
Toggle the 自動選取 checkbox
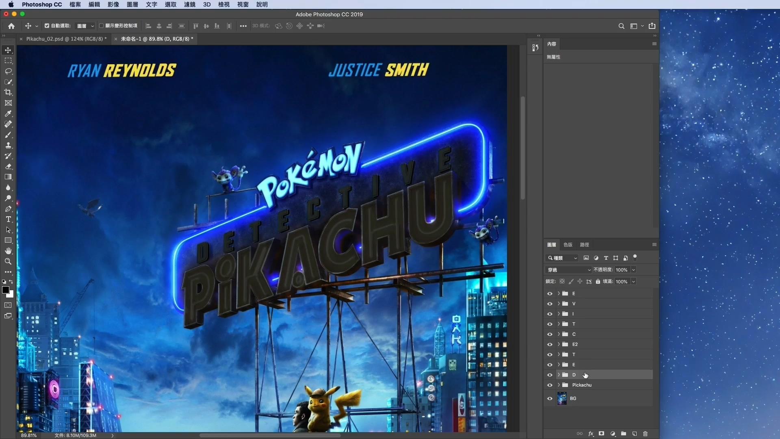47,26
